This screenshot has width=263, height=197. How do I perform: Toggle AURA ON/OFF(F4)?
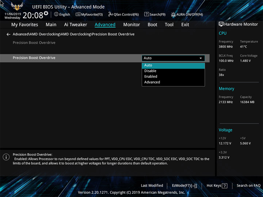point(187,14)
